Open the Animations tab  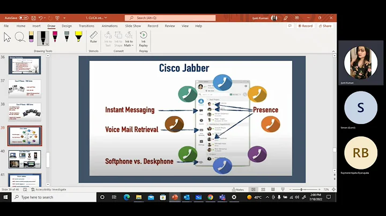click(x=109, y=26)
